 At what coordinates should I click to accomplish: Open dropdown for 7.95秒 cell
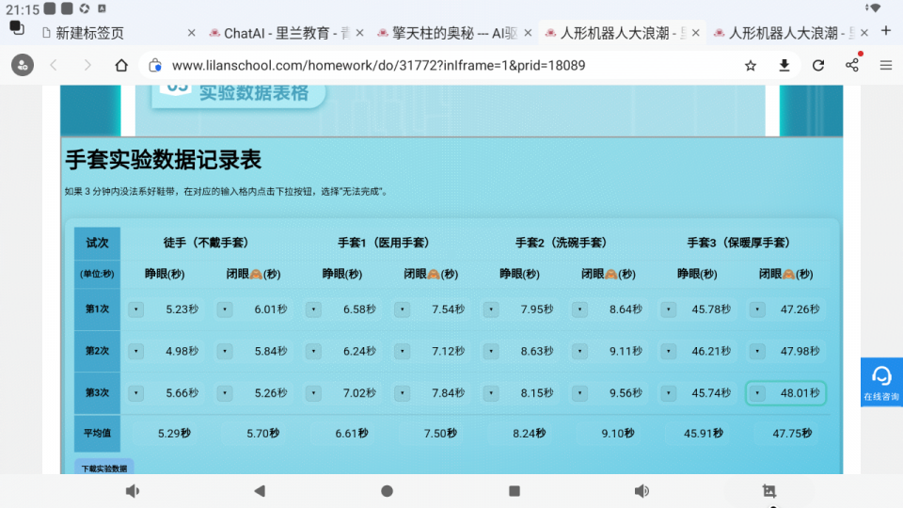coord(491,310)
